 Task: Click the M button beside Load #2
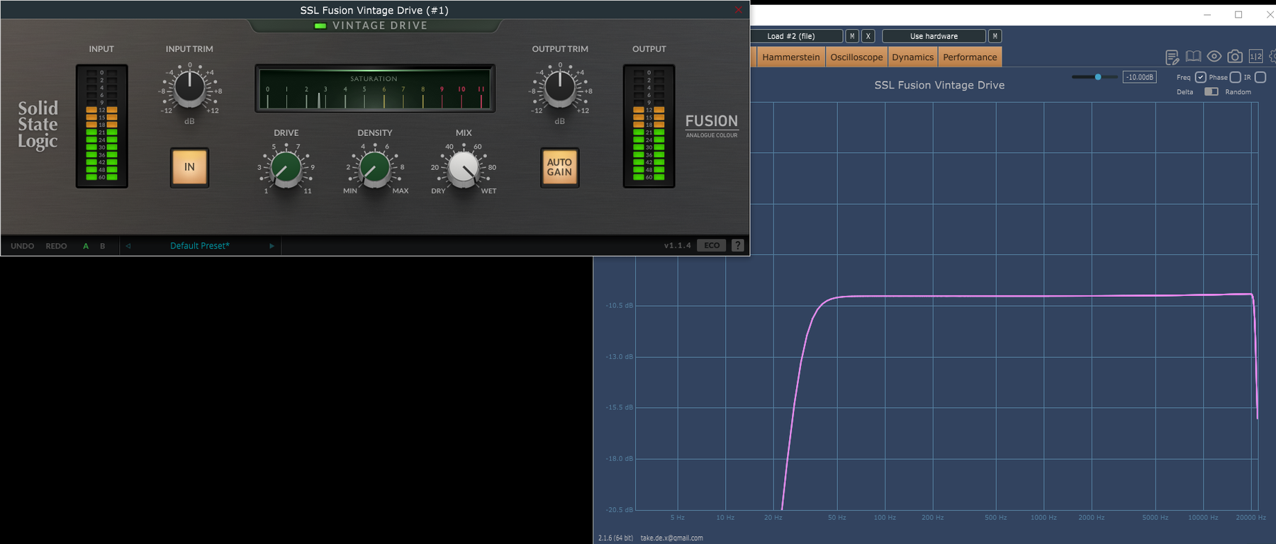coord(852,36)
